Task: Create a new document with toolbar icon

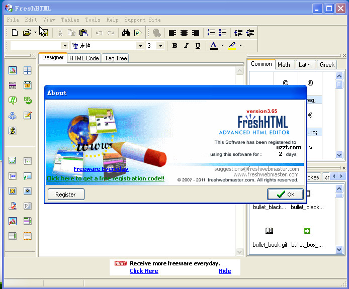Action: coord(15,33)
